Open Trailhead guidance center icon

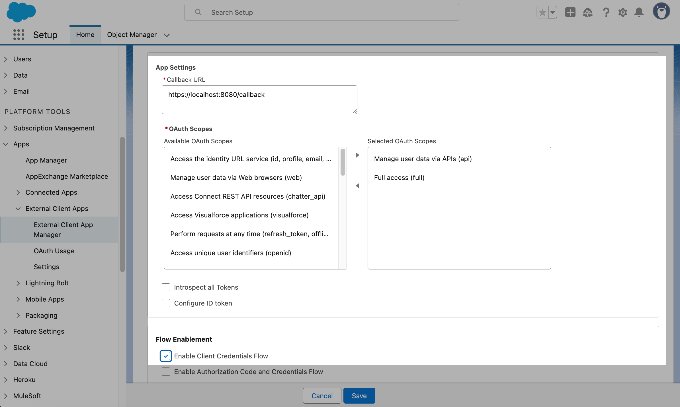coord(588,13)
